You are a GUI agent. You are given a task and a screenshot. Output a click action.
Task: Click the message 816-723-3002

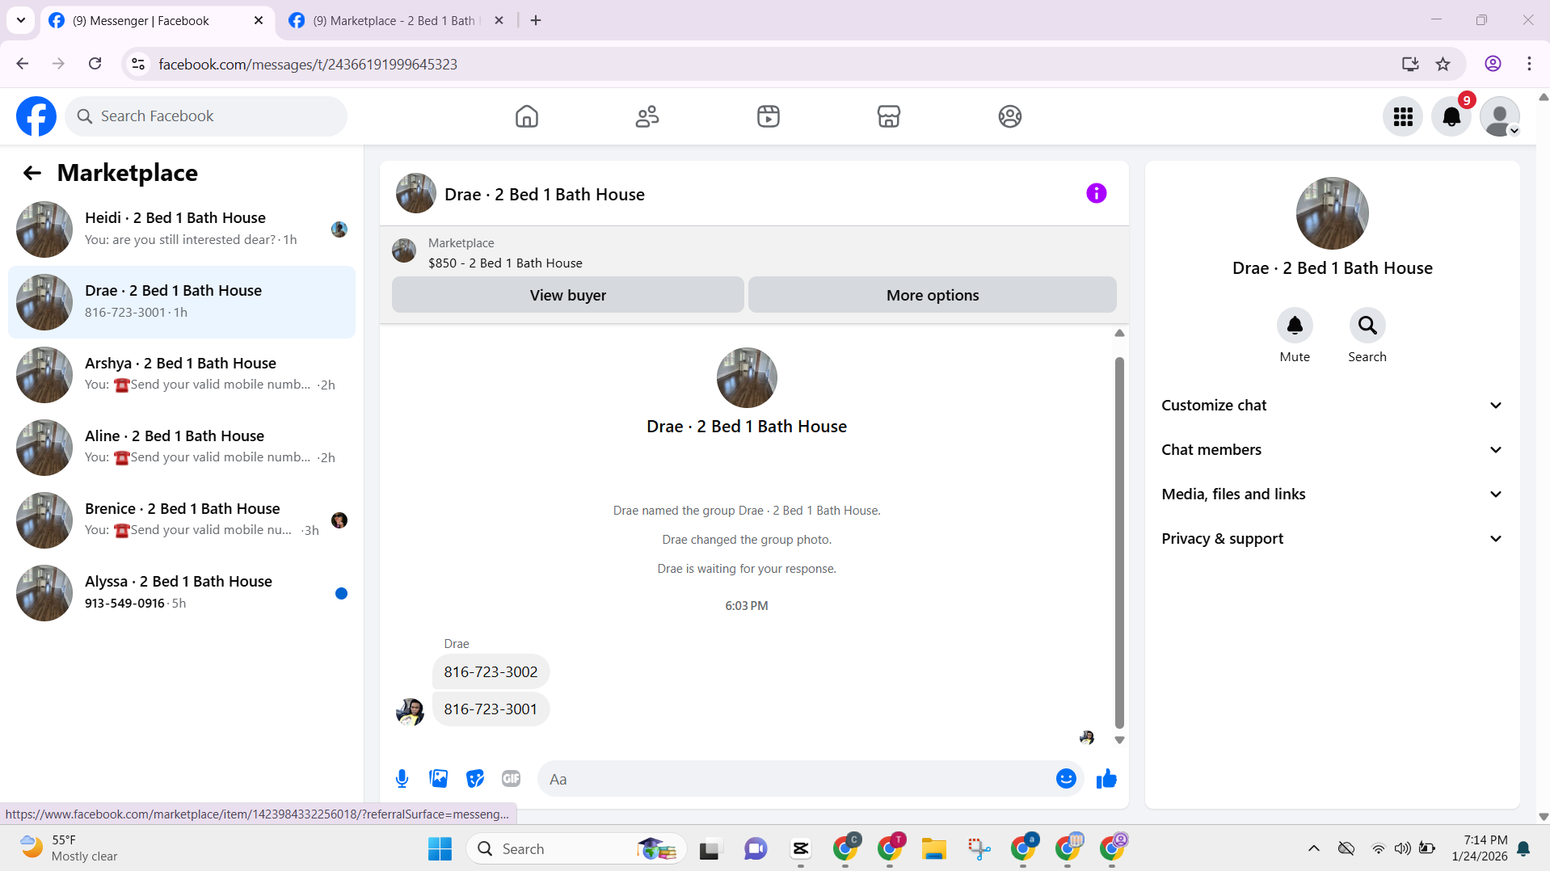(491, 672)
